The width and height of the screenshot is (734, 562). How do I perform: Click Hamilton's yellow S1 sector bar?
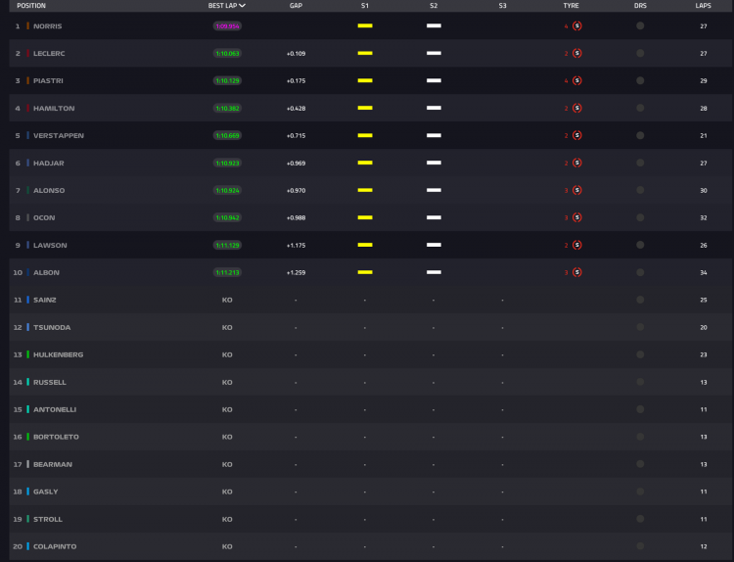click(x=365, y=108)
